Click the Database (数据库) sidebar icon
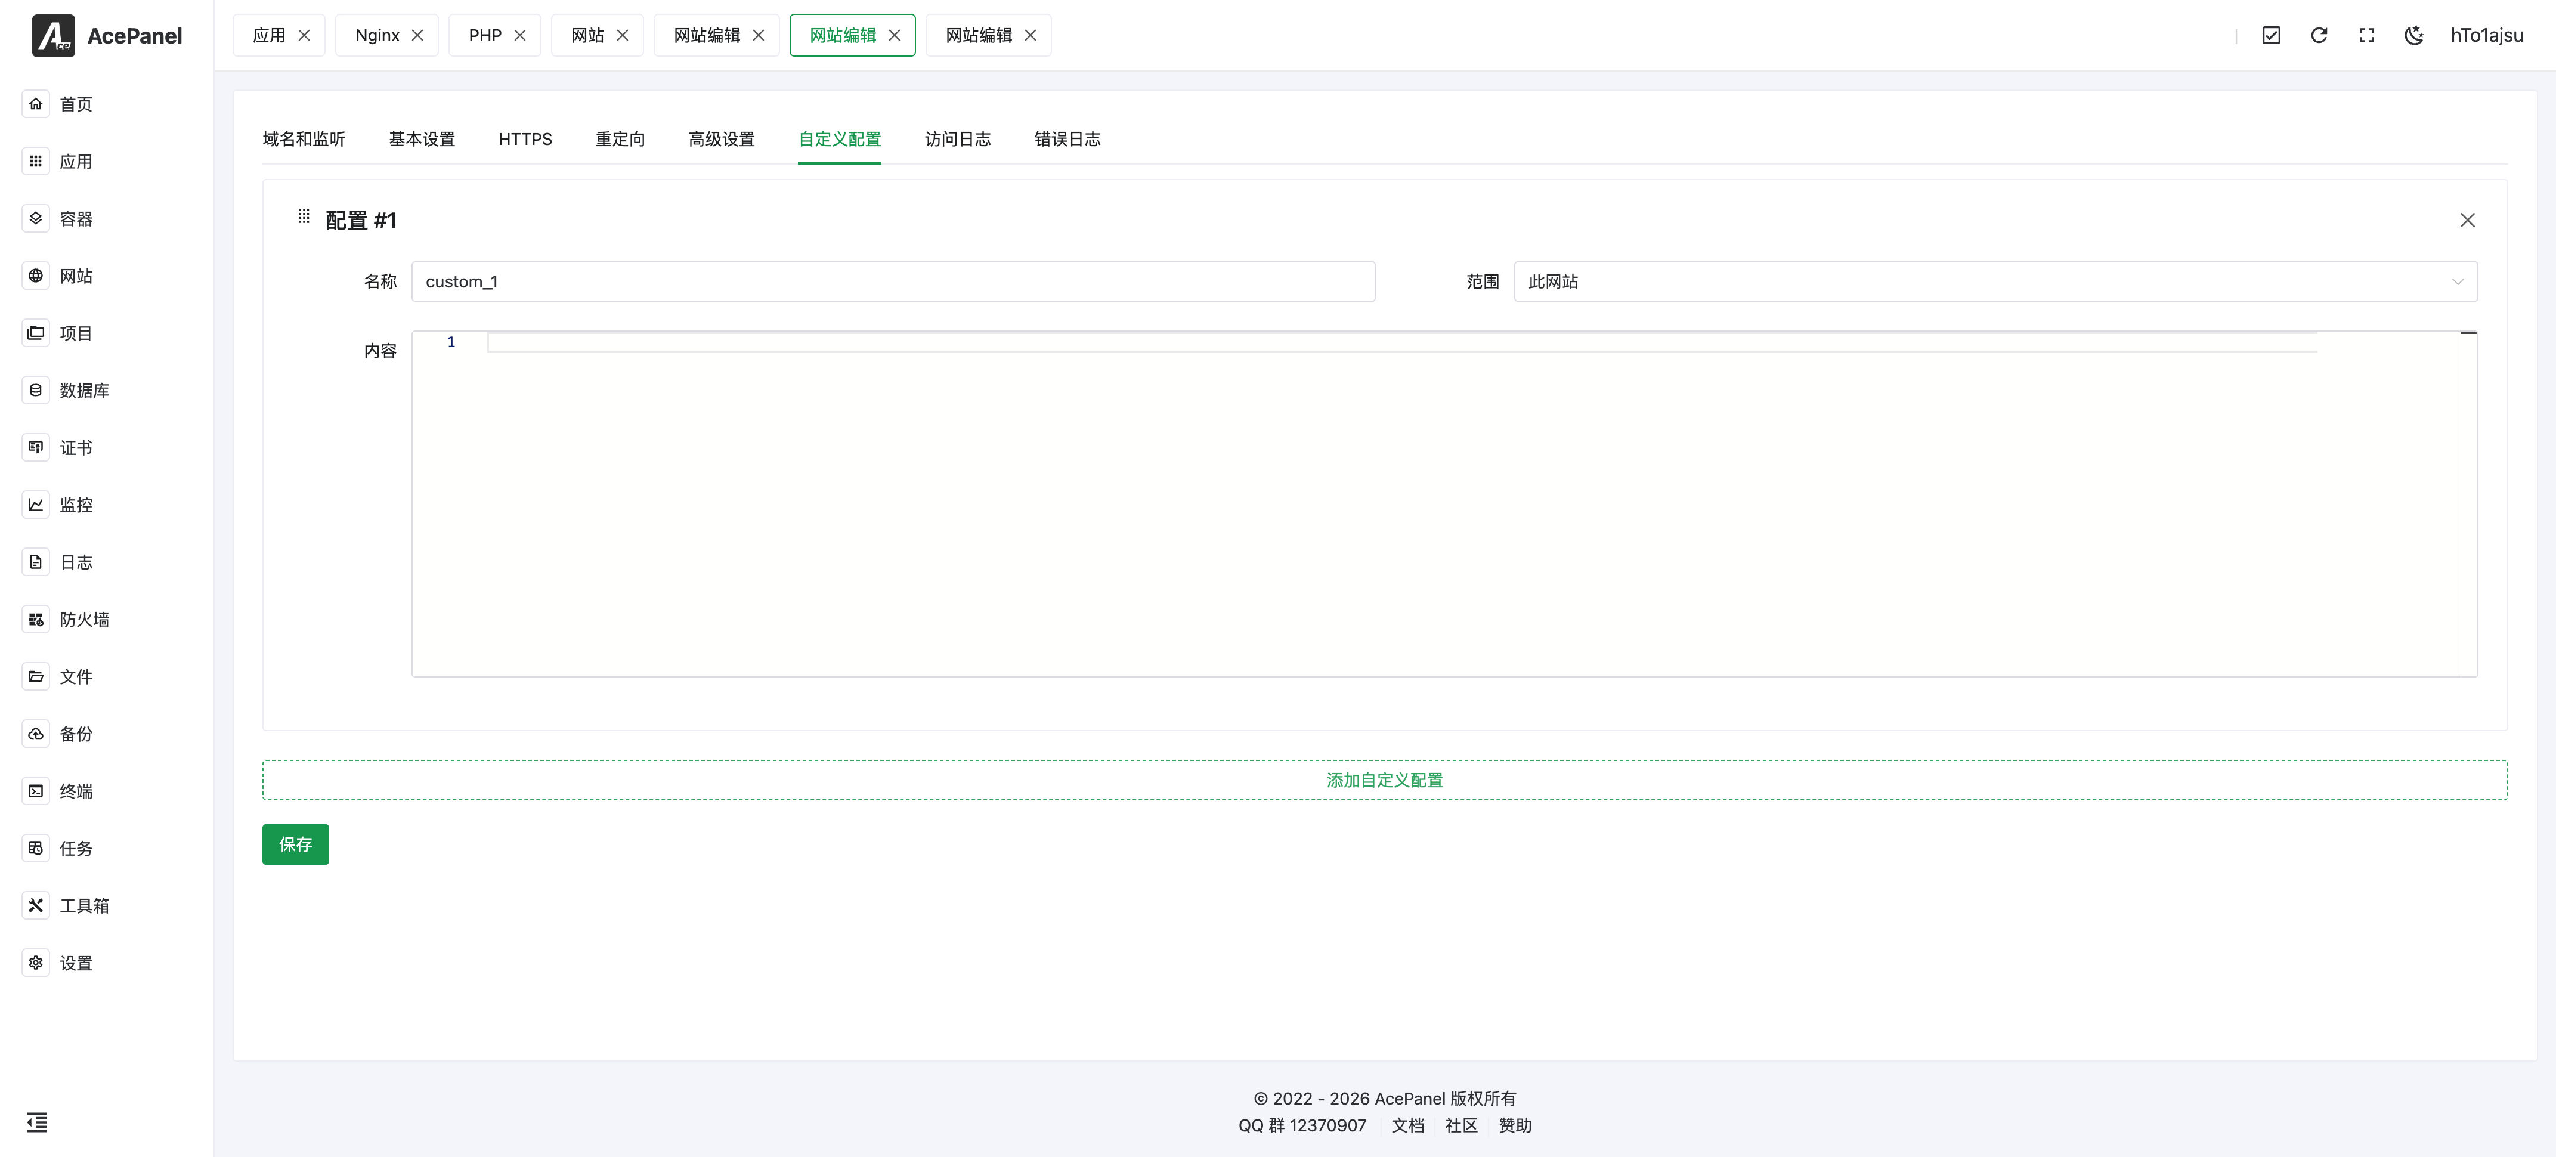 [x=36, y=390]
